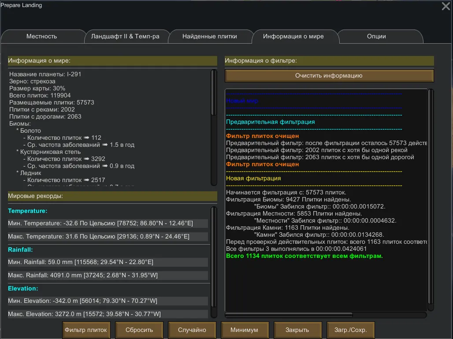The height and width of the screenshot is (339, 453).
Task: Close the Prepare Landing window
Action: [x=446, y=6]
